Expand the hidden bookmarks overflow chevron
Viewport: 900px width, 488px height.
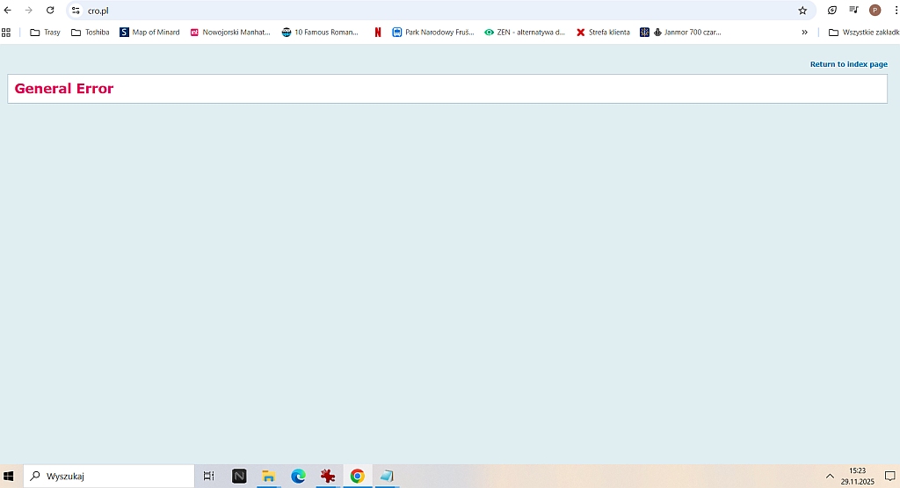pos(804,33)
